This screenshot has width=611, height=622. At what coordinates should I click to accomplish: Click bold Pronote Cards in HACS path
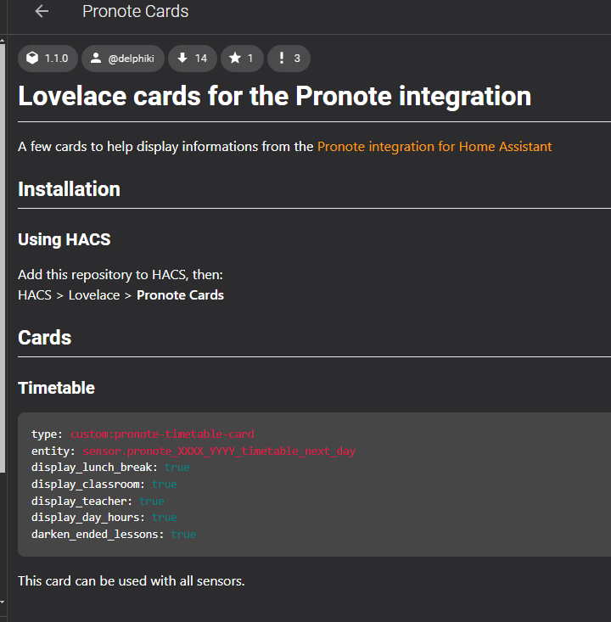180,295
